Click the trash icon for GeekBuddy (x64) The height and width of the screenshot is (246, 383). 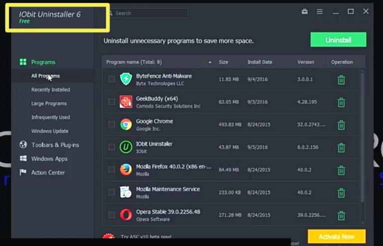coord(341,103)
